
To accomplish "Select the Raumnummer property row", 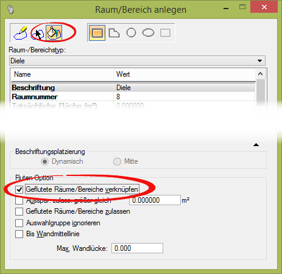I will [133, 97].
